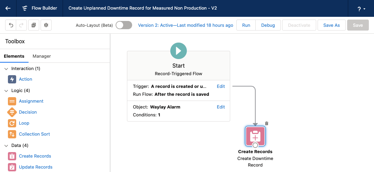
Task: Switch to the Elements tab
Action: pyautogui.click(x=14, y=56)
